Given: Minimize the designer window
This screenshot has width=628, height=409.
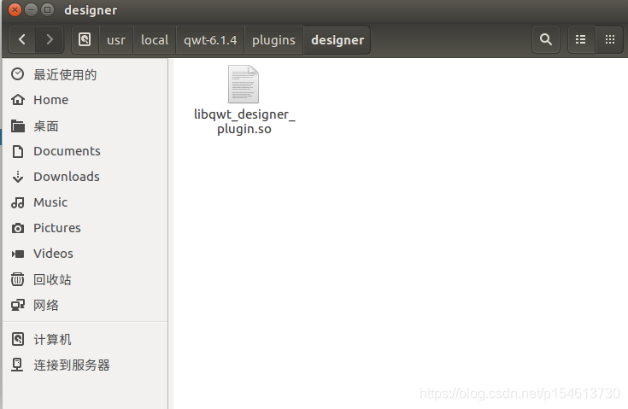Looking at the screenshot, I should tap(31, 9).
